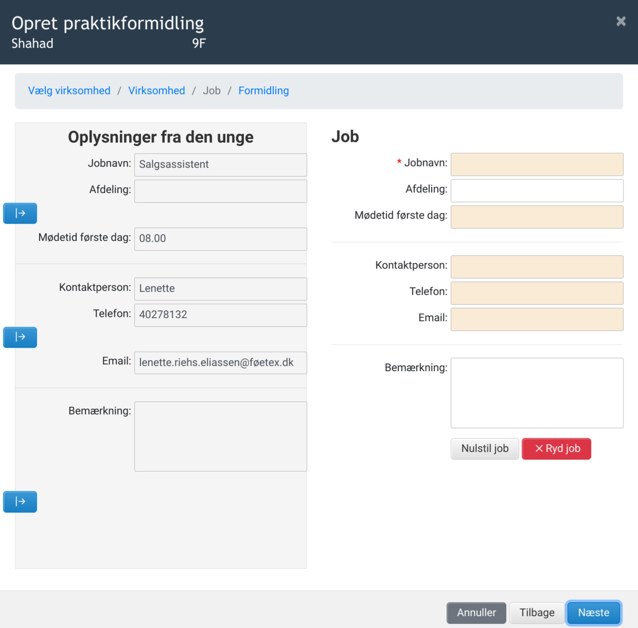This screenshot has width=638, height=628.
Task: Go to Vælg virksomhed breadcrumb
Action: tap(69, 91)
